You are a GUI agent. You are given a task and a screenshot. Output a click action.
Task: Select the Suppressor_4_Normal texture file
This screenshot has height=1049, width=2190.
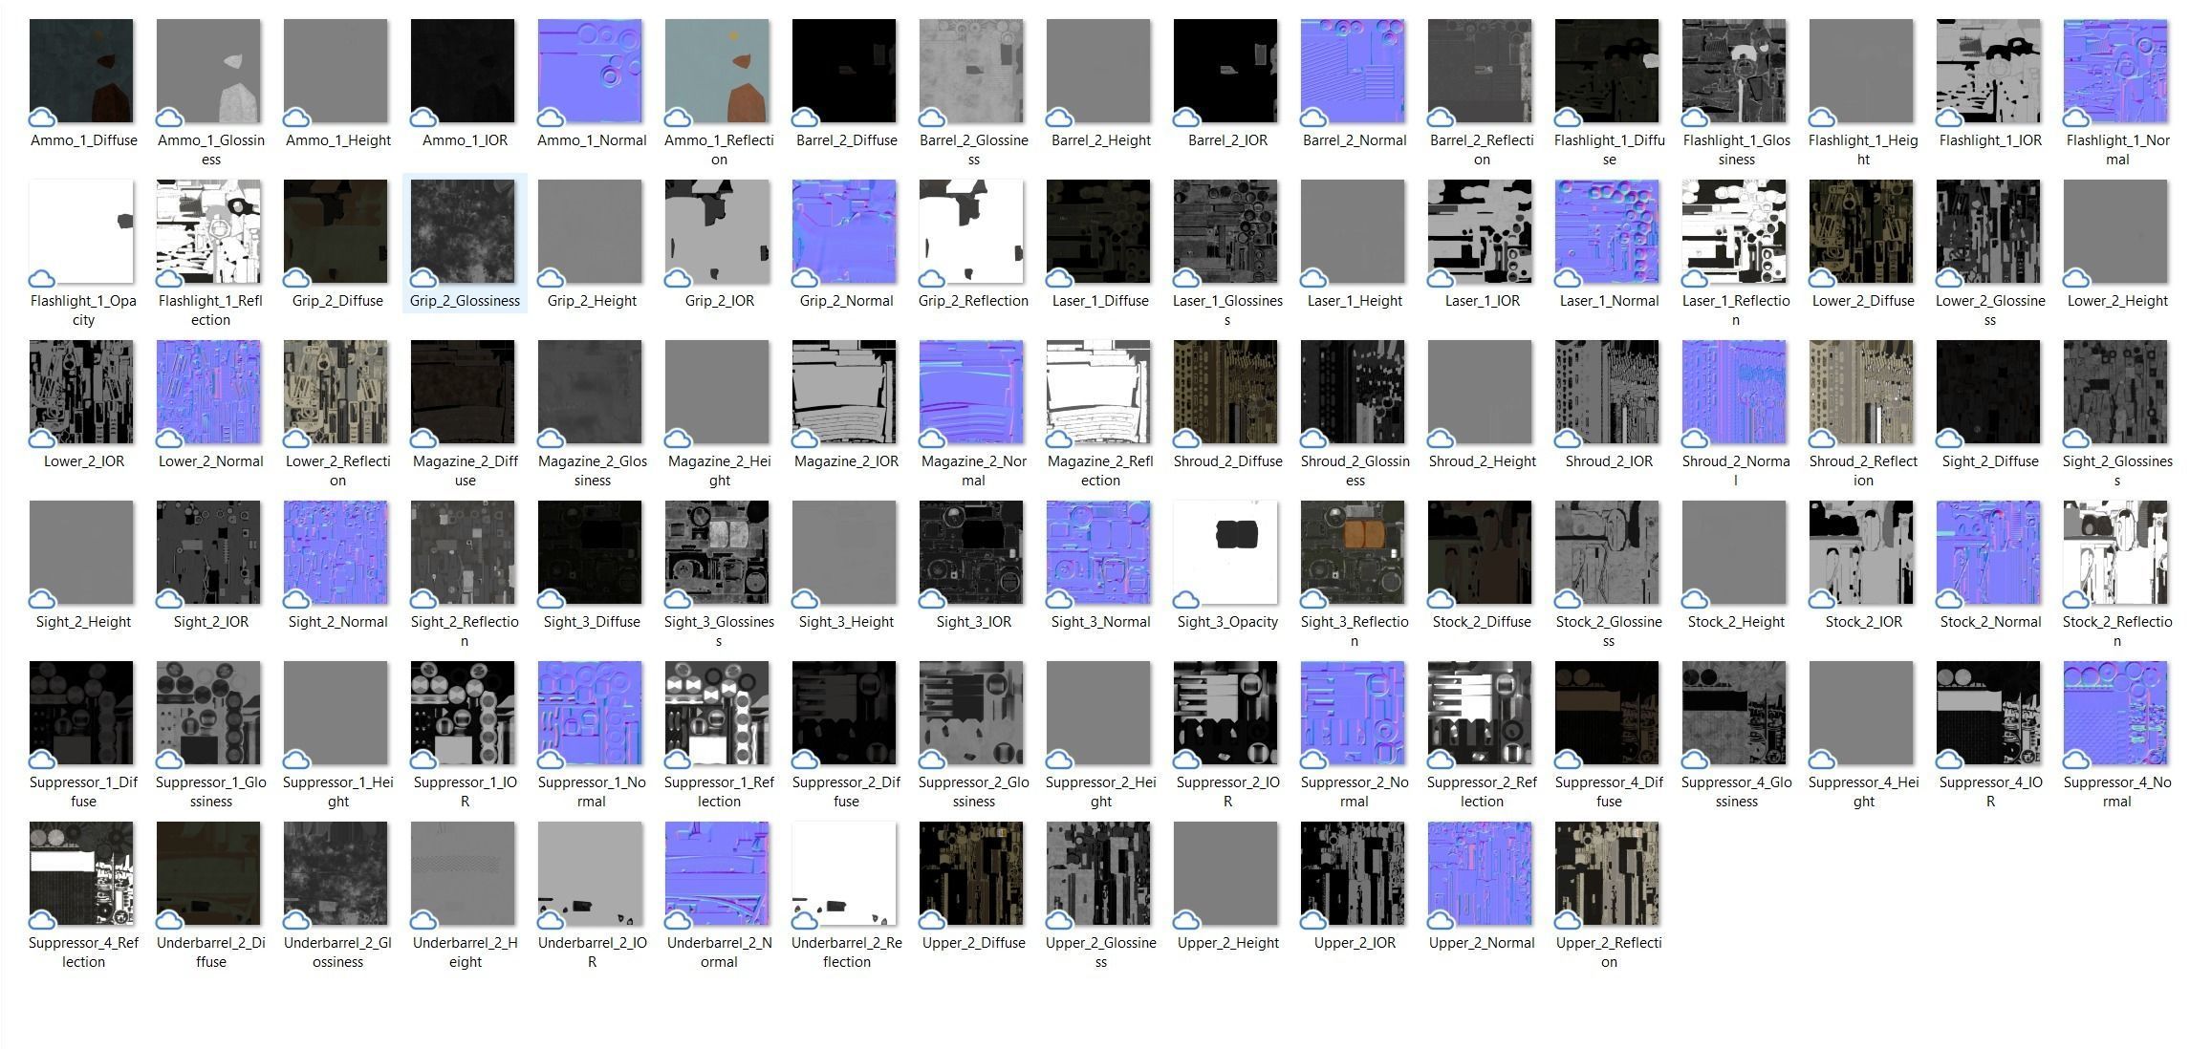[x=2115, y=713]
